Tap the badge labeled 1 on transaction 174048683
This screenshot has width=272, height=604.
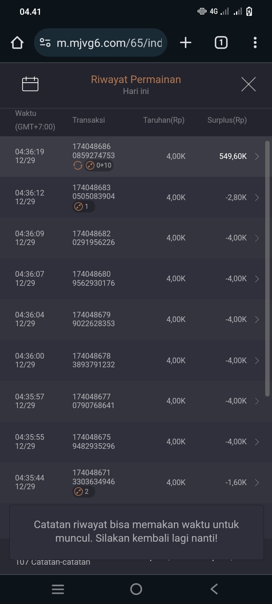[83, 206]
